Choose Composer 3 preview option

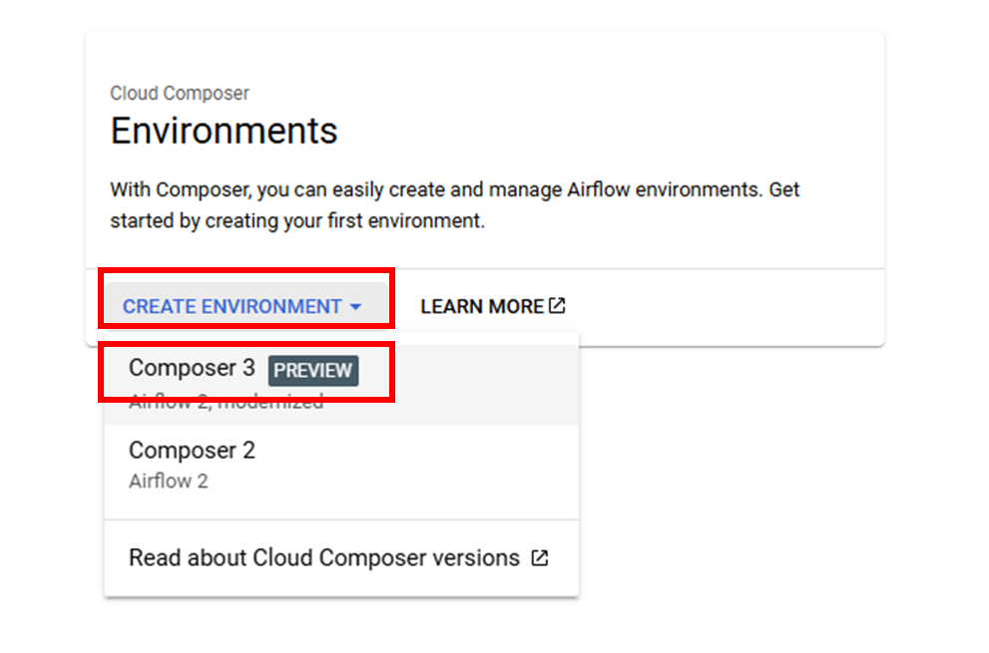coord(341,385)
